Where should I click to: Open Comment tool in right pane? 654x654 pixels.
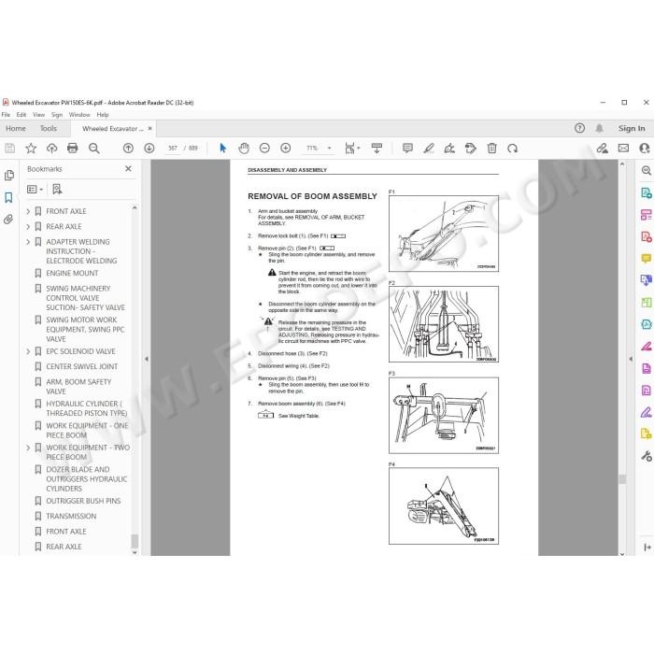pos(647,259)
